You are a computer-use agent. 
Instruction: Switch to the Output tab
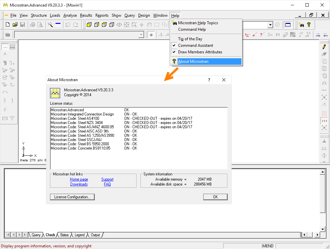(x=95, y=235)
